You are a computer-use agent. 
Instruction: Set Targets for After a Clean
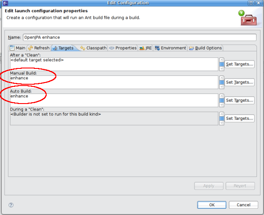pos(239,64)
